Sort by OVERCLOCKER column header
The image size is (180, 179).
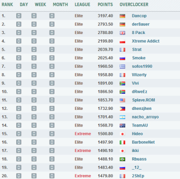(x=134, y=4)
